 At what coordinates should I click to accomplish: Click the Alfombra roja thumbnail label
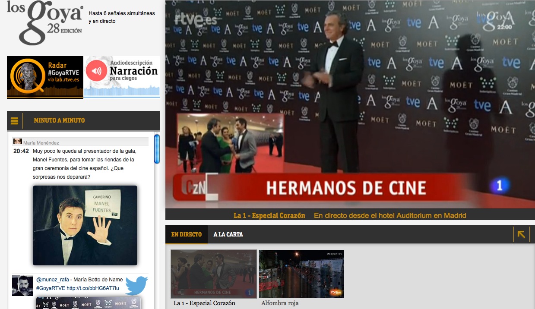280,303
